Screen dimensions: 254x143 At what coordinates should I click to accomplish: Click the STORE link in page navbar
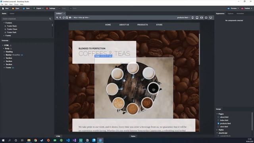159,25
